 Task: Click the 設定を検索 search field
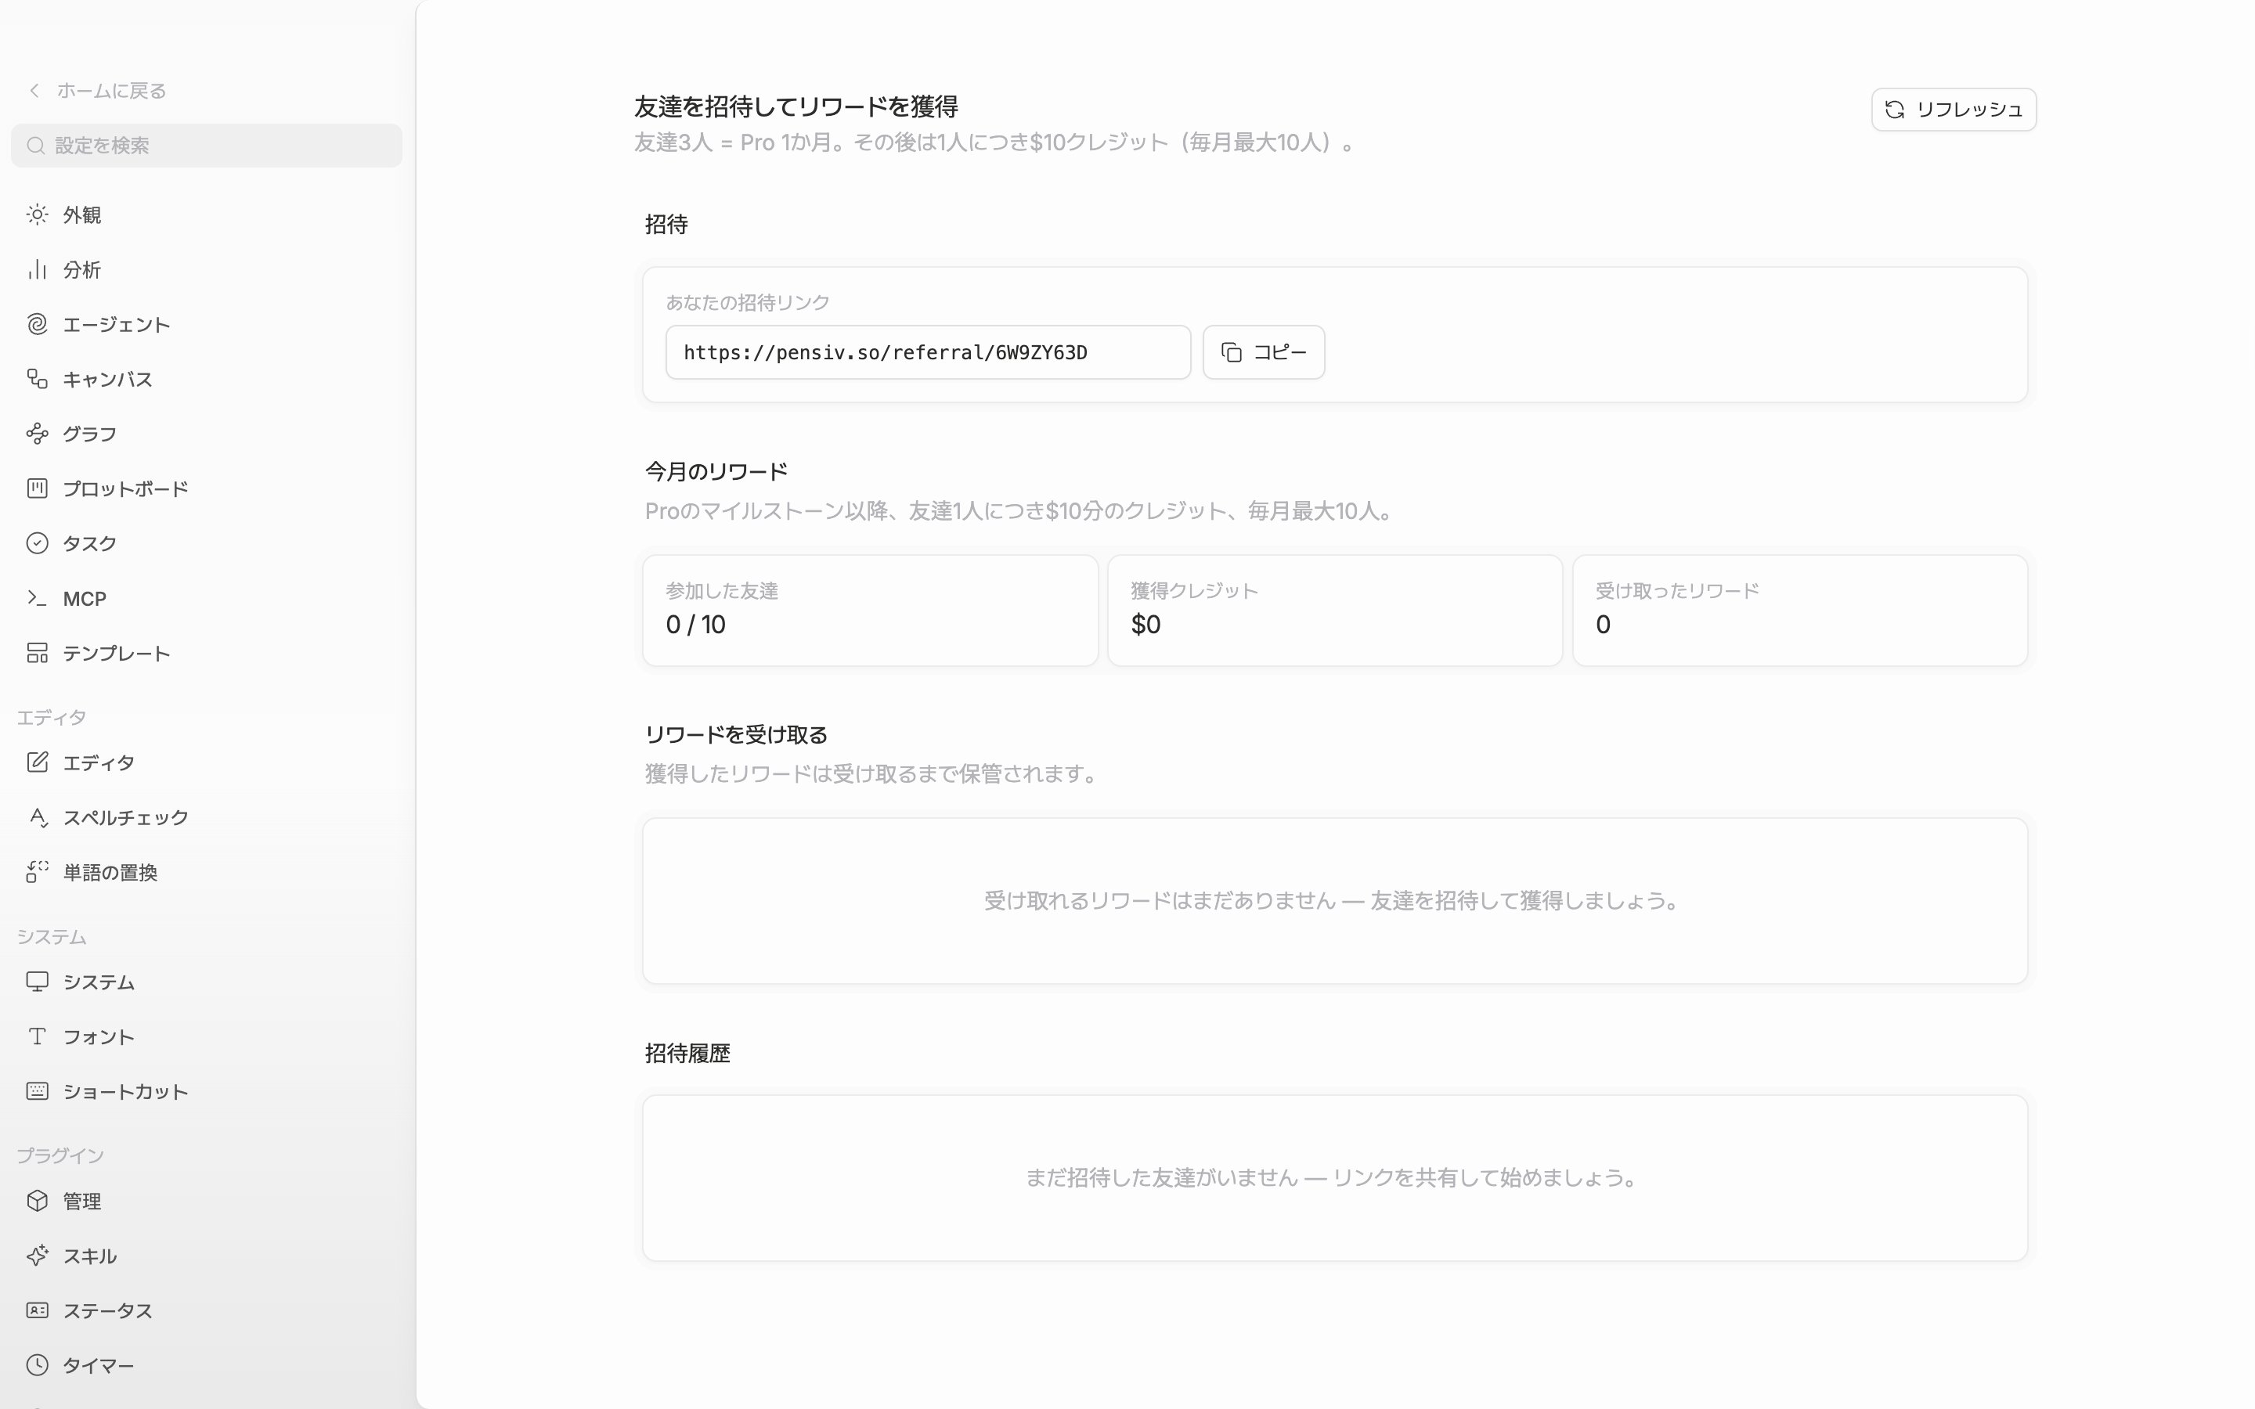[207, 146]
